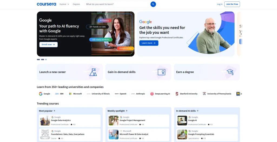
Task: Open the Explore dropdown menu
Action: pos(64,4)
